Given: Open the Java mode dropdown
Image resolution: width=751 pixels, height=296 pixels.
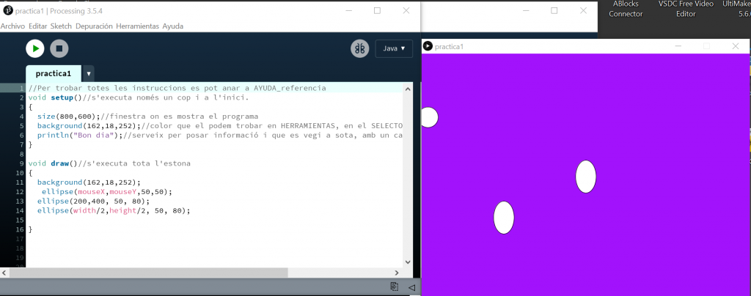Looking at the screenshot, I should tap(394, 48).
